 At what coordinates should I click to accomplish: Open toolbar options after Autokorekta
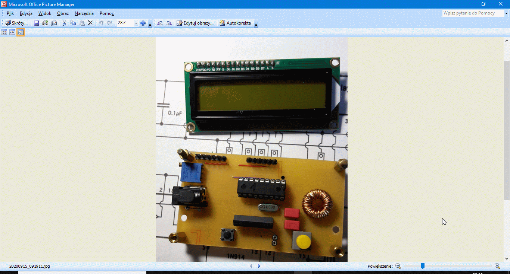pyautogui.click(x=256, y=24)
